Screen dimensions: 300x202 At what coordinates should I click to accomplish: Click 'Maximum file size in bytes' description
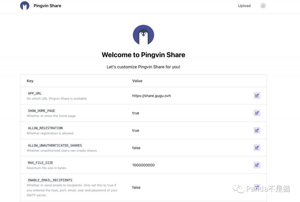point(46,168)
